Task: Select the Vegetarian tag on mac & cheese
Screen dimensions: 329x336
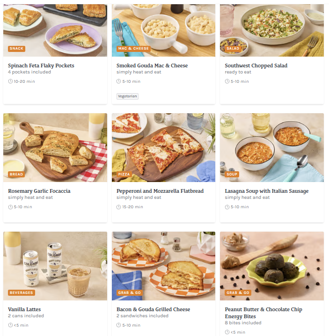Action: pyautogui.click(x=127, y=96)
